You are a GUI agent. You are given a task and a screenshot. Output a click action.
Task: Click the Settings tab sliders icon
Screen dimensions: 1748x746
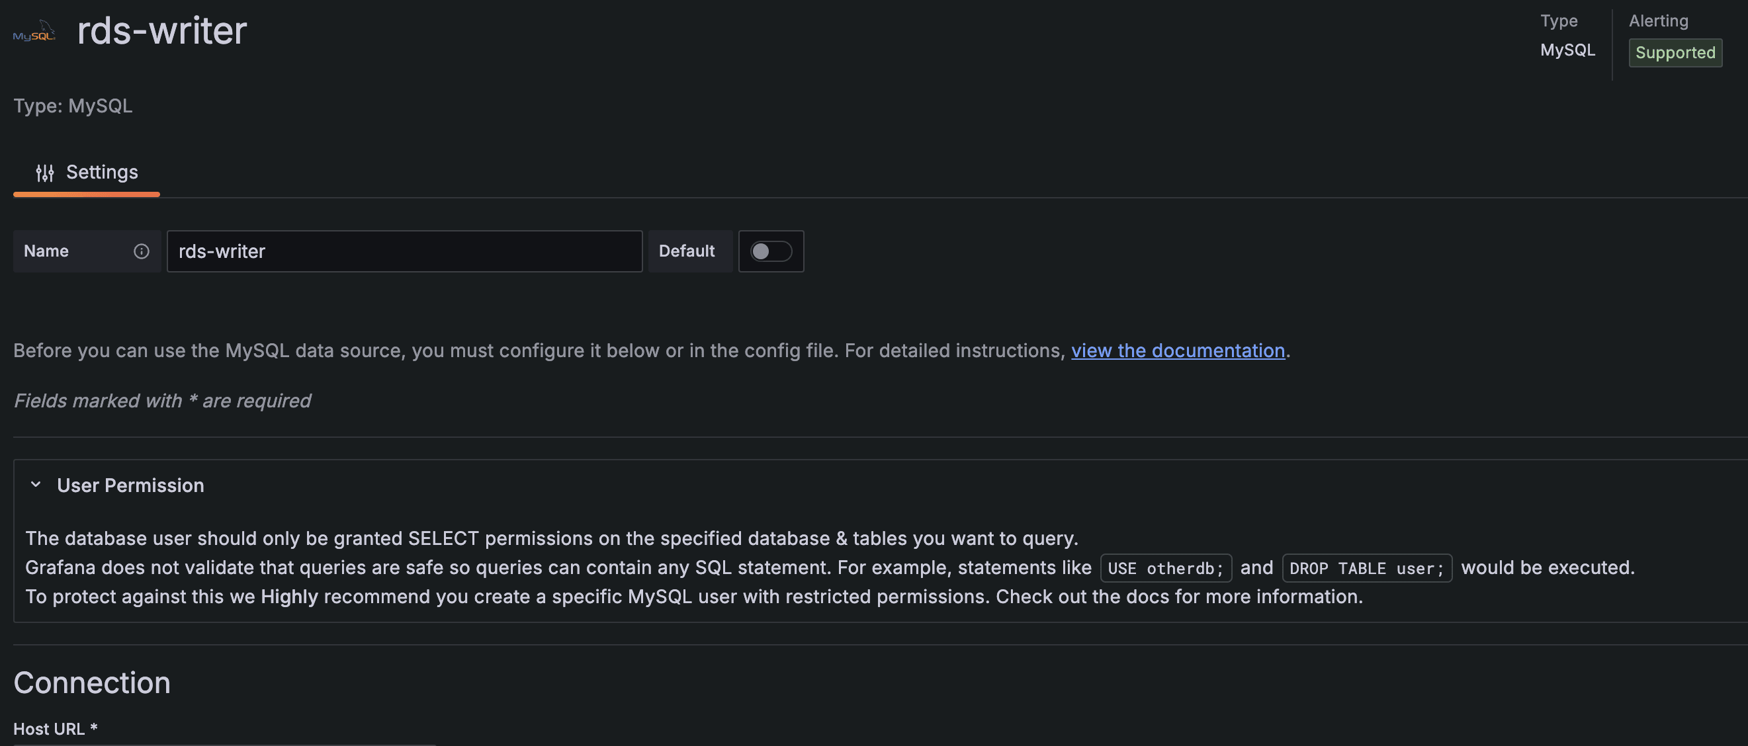click(45, 173)
